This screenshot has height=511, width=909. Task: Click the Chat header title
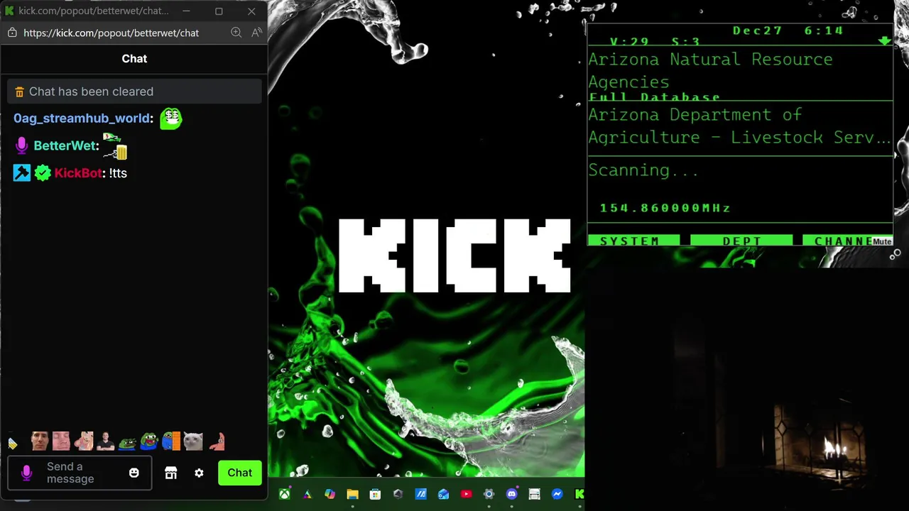click(134, 59)
